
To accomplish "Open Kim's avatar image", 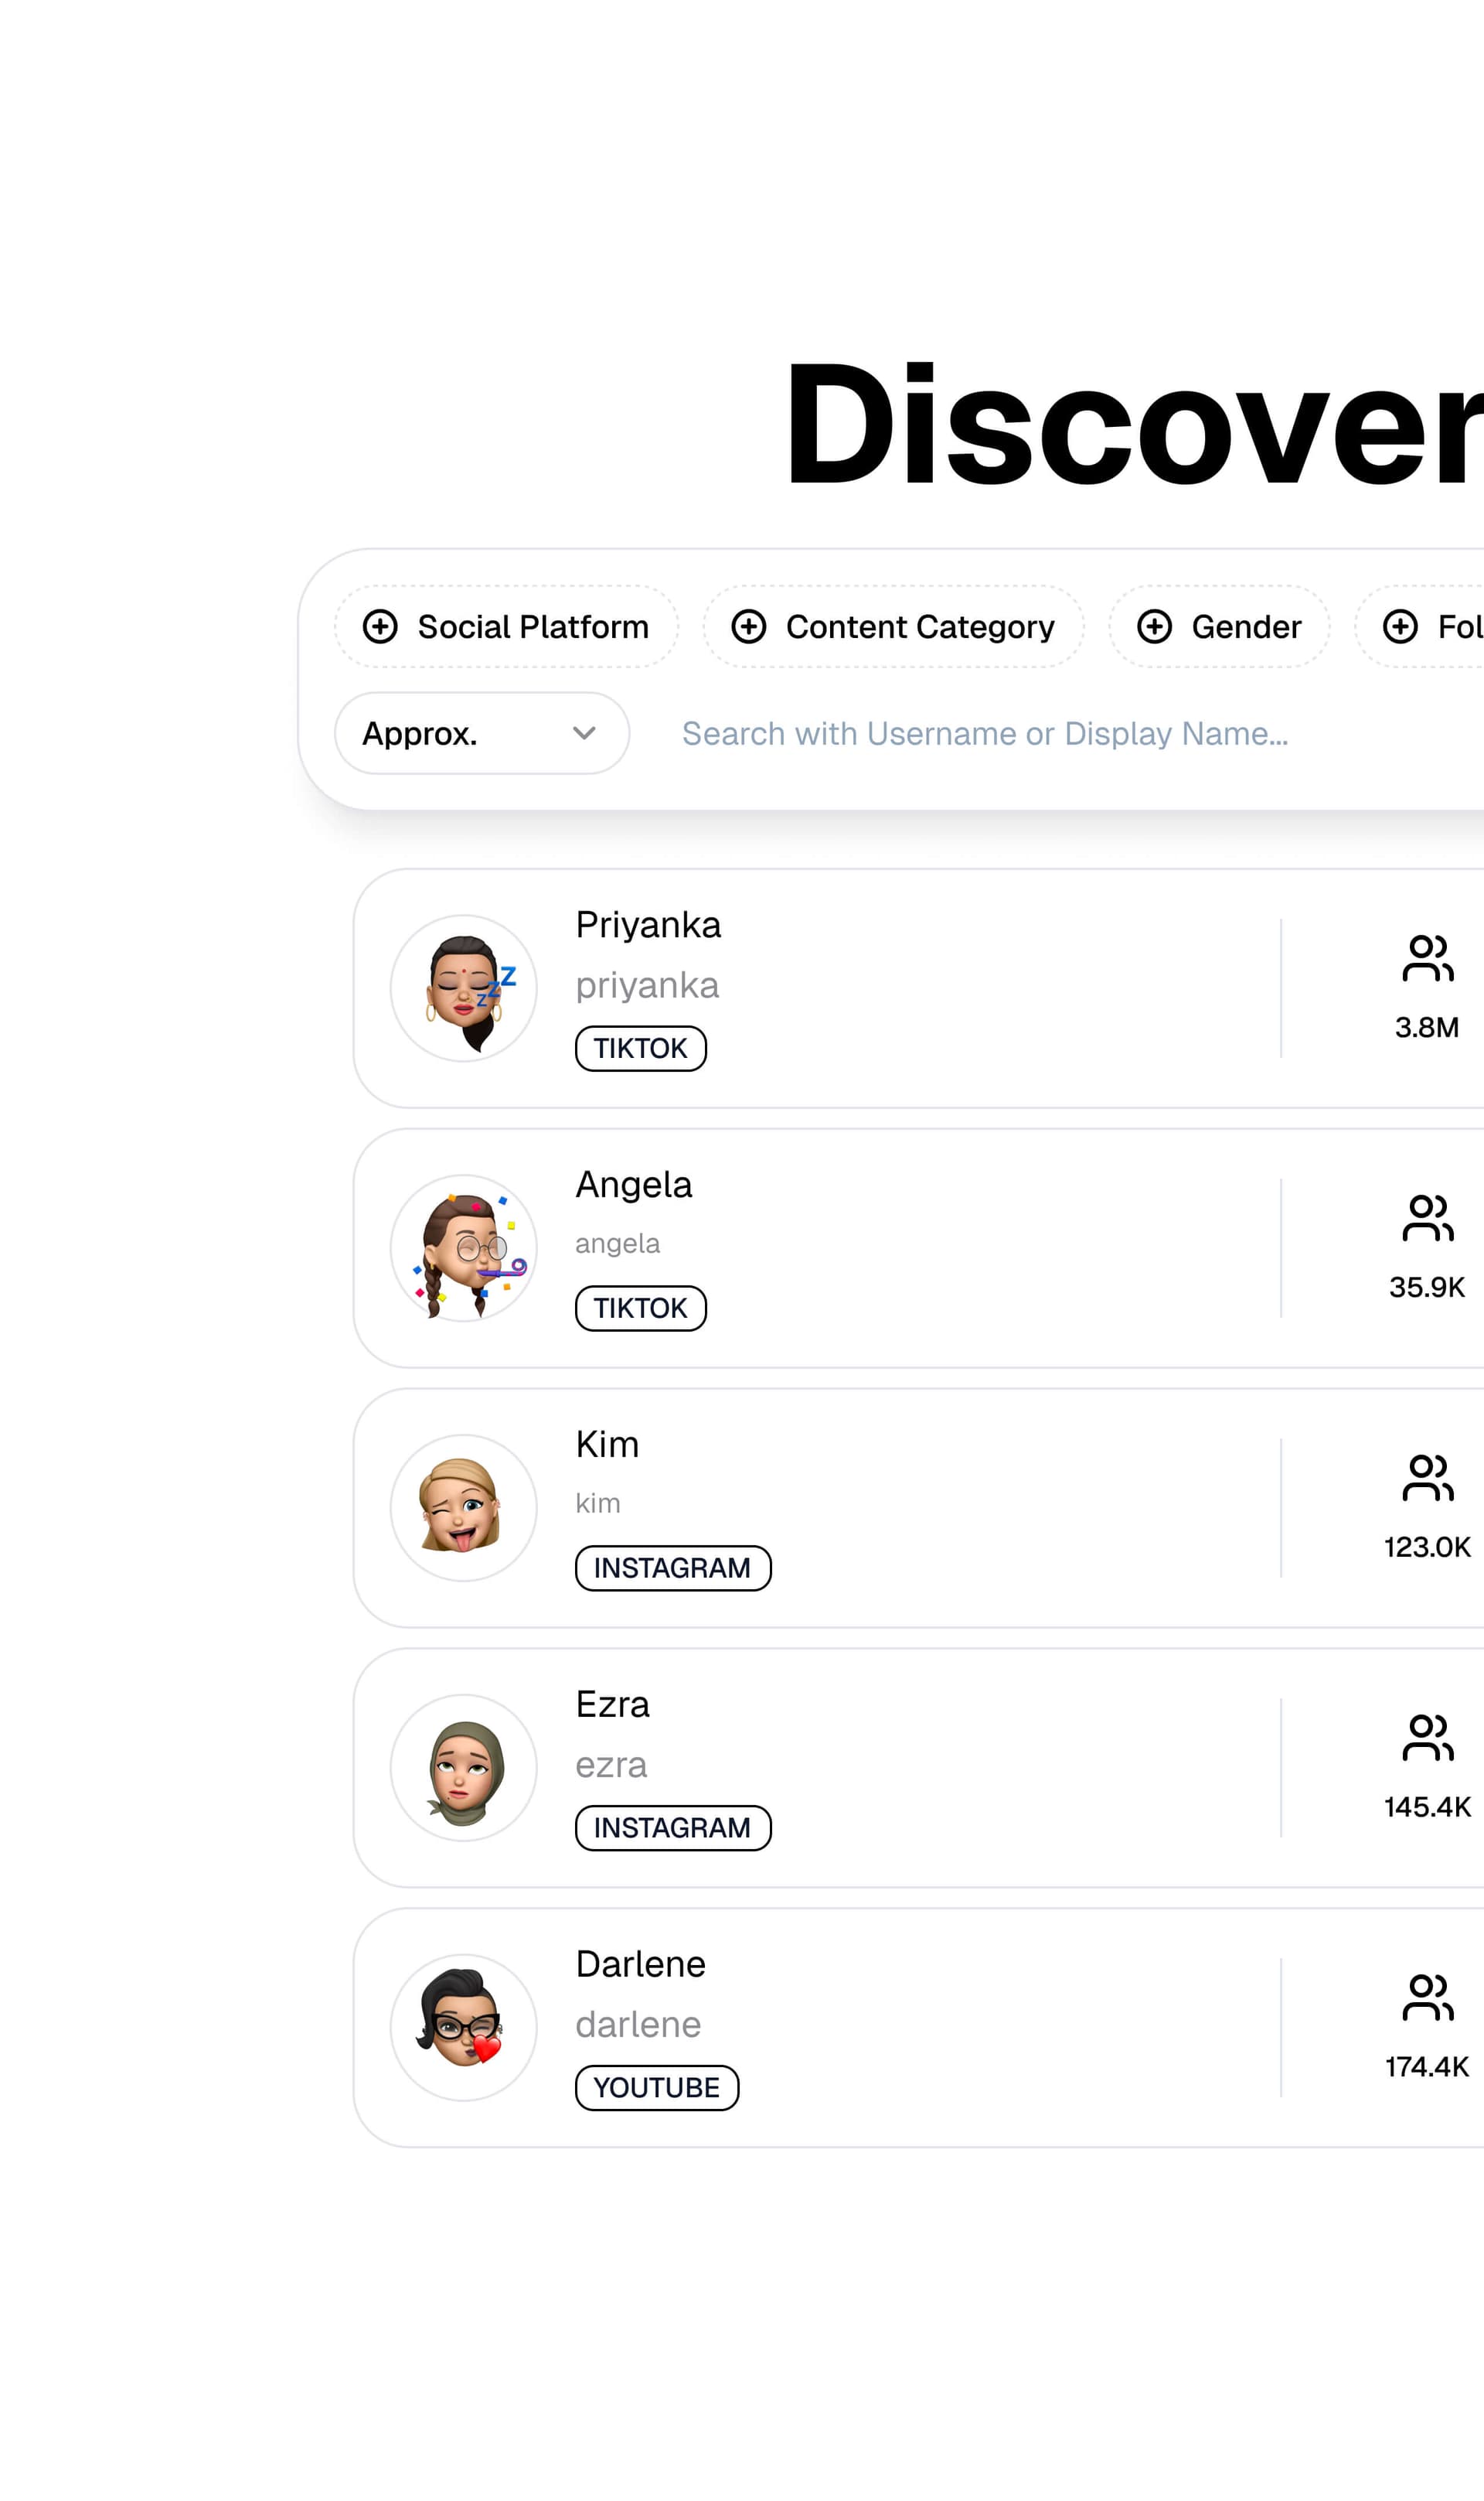I will [464, 1509].
